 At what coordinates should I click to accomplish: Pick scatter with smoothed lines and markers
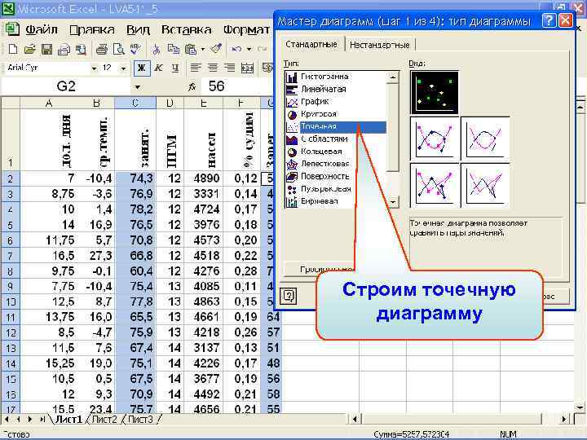click(435, 139)
